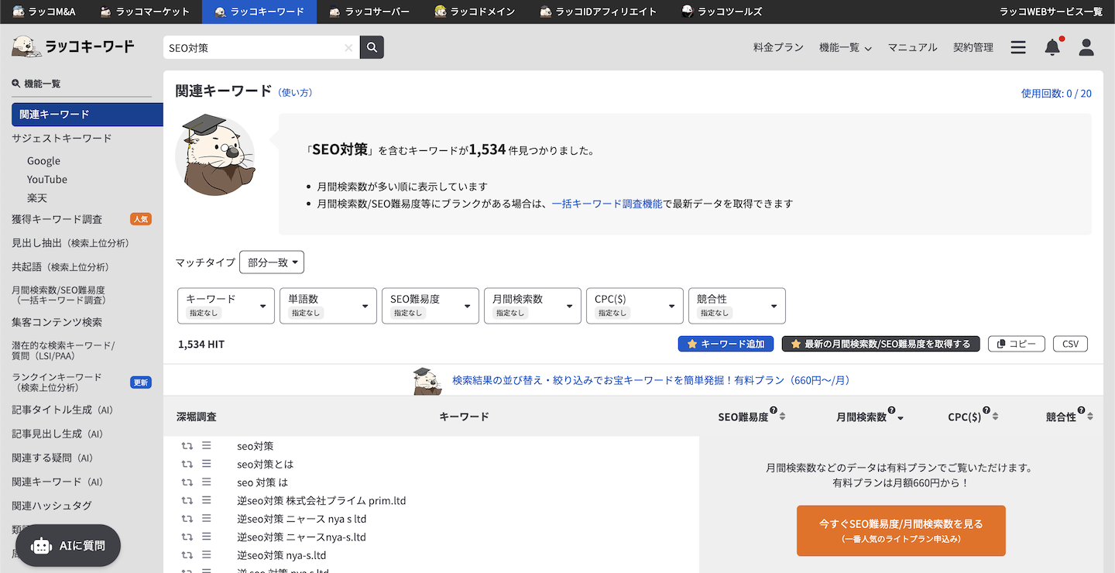Select 見出し抽出 in sidebar
The width and height of the screenshot is (1115, 573).
70,242
